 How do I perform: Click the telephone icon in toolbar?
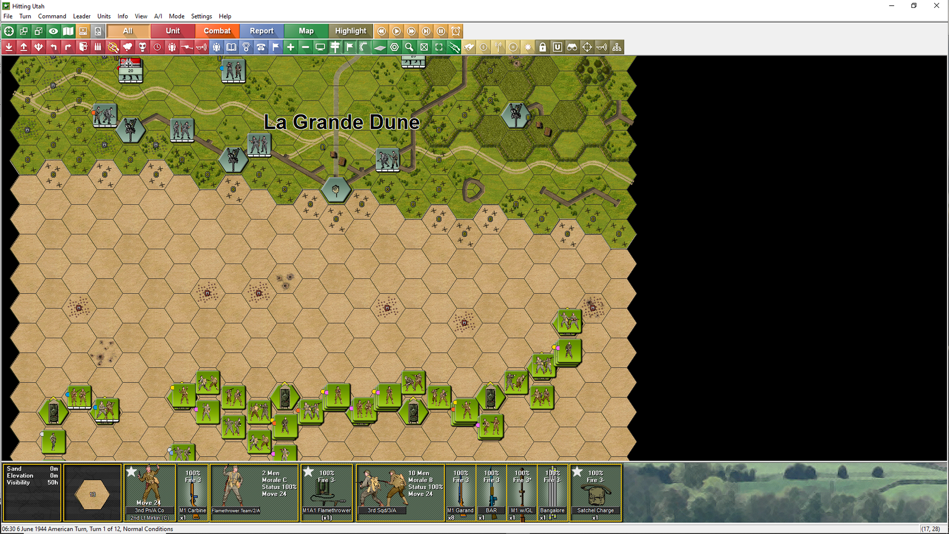261,47
